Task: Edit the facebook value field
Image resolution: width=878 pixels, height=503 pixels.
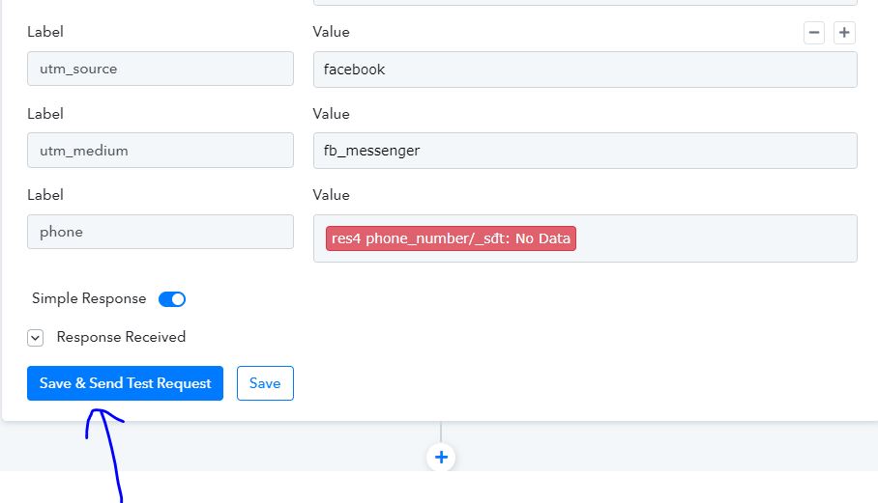Action: [x=585, y=70]
